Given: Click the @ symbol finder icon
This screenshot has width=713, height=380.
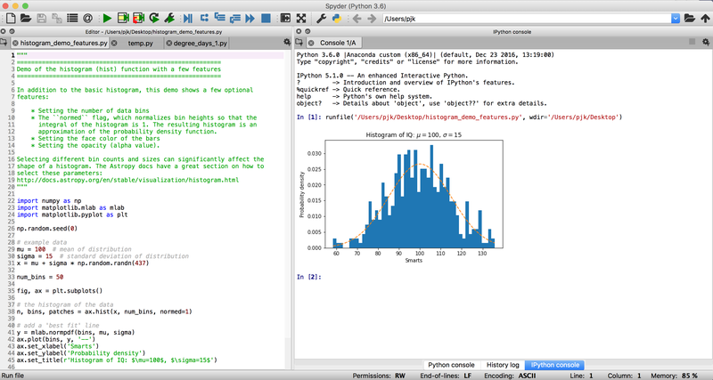Looking at the screenshot, I should pyautogui.click(x=87, y=19).
